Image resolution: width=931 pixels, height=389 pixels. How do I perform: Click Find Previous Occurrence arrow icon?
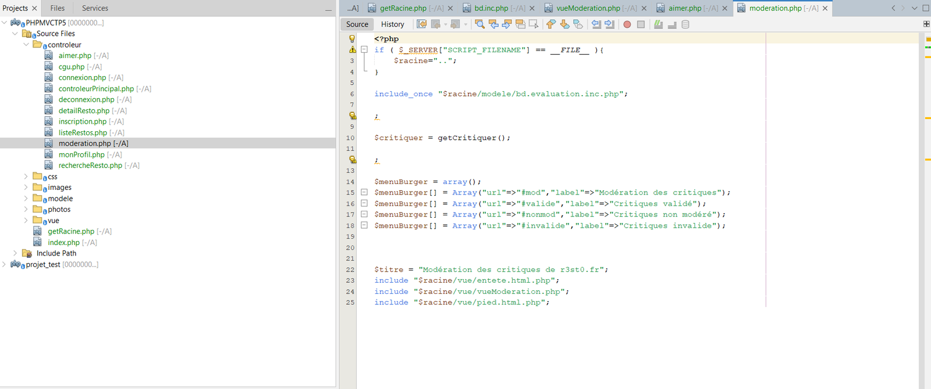tap(493, 24)
